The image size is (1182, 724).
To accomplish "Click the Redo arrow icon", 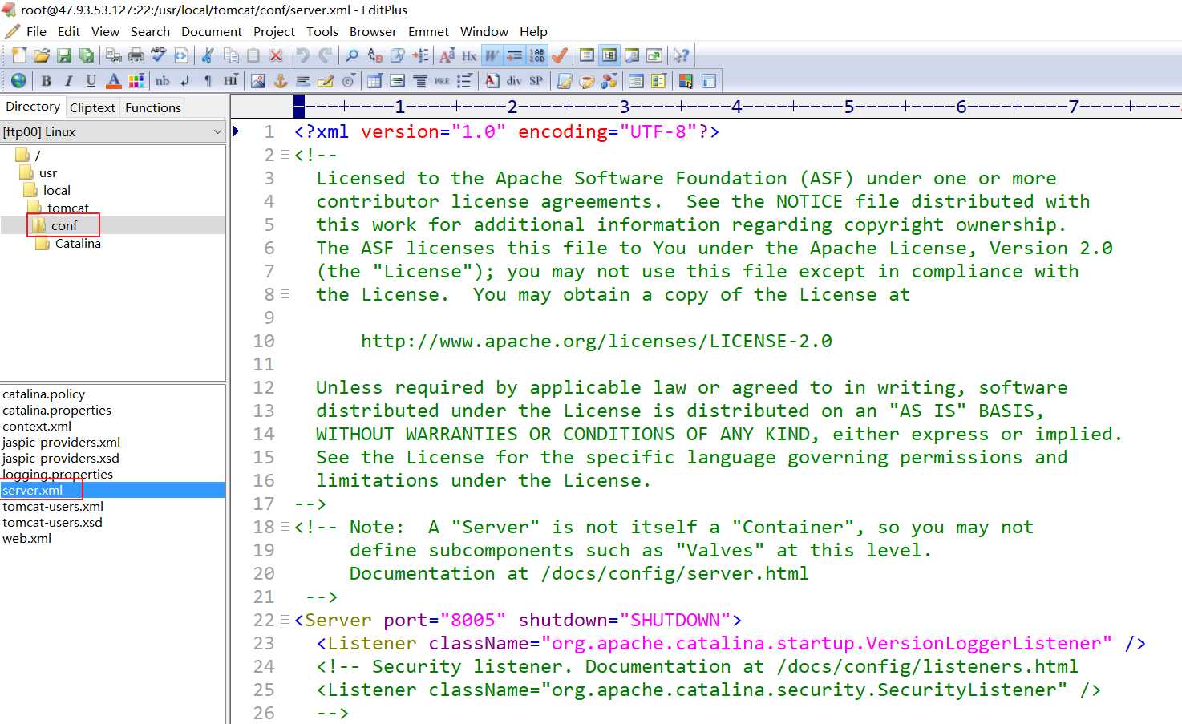I will pos(325,55).
